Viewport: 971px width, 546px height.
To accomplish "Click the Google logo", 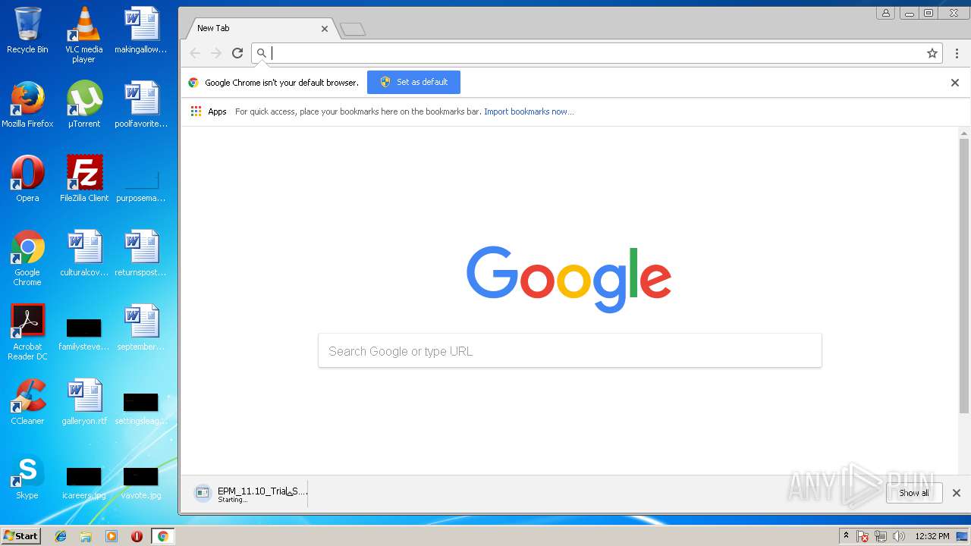I will pos(569,278).
